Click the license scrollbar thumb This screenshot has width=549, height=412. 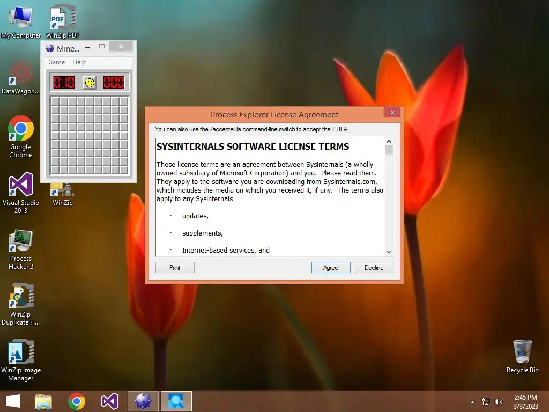(389, 150)
